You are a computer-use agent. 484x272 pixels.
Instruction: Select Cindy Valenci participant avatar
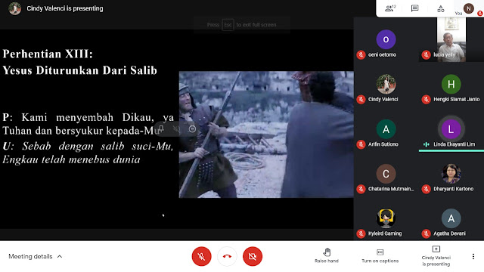tap(386, 84)
